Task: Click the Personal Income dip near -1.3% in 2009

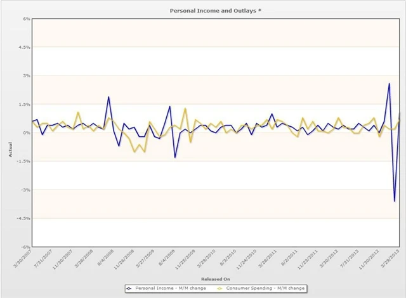Action: click(175, 157)
